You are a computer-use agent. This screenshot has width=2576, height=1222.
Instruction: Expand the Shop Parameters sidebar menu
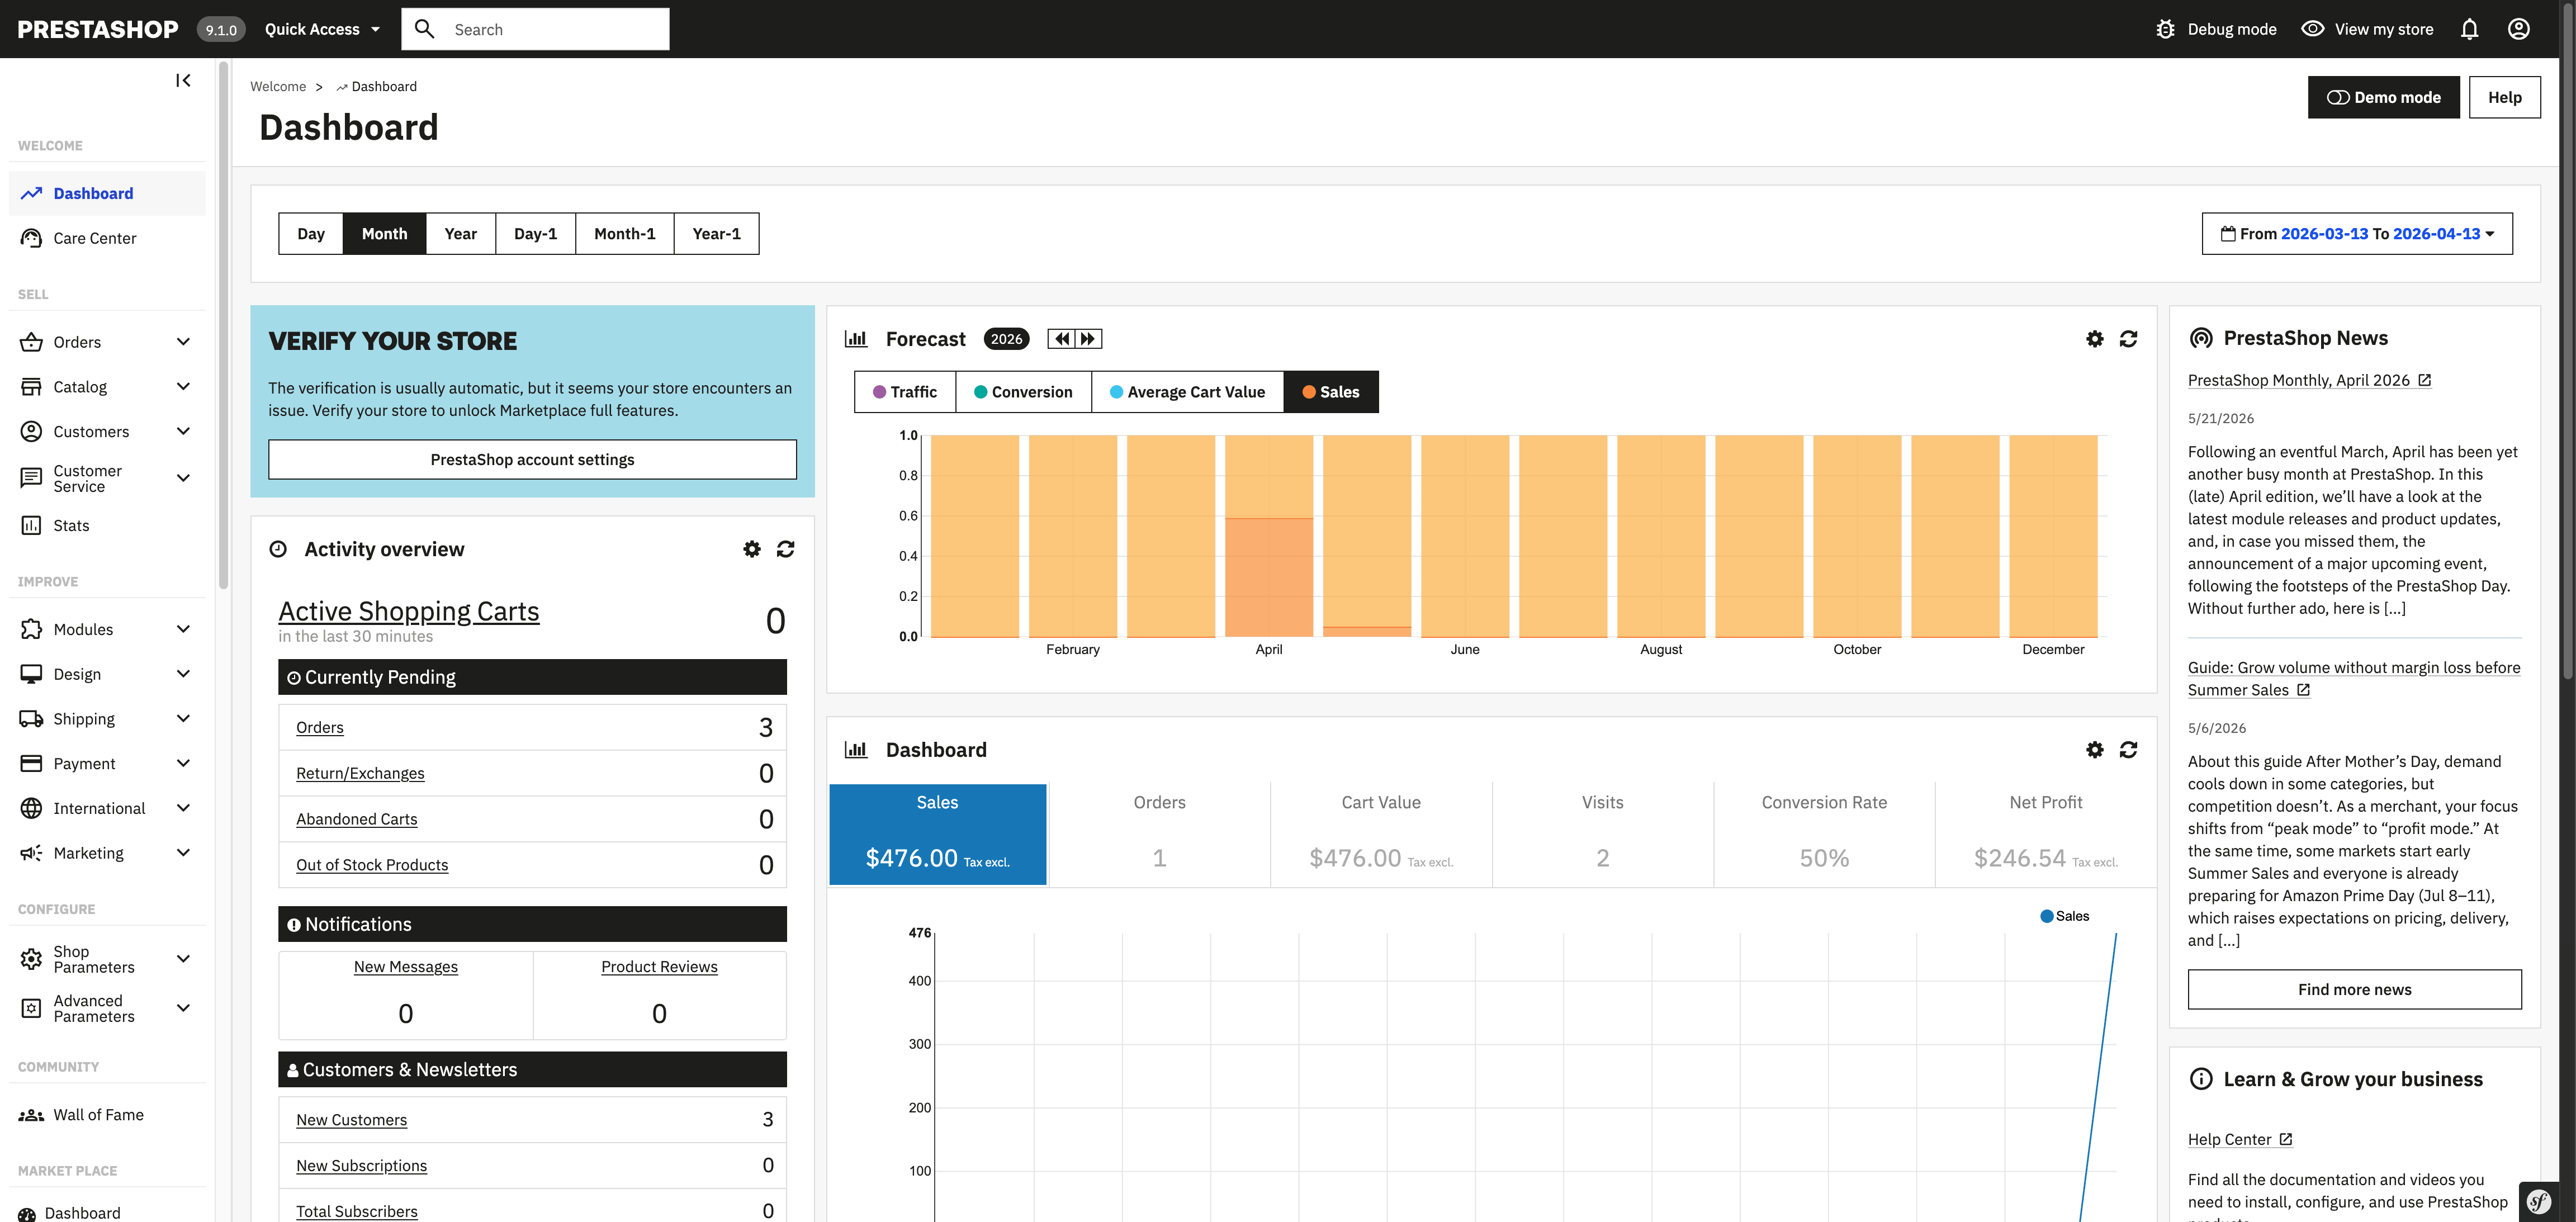[183, 959]
